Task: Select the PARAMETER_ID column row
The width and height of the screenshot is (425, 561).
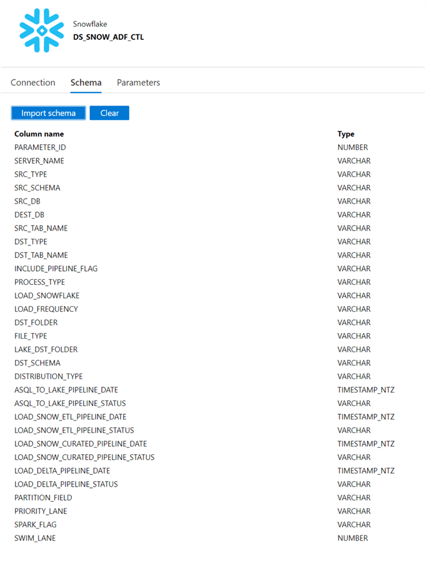Action: pos(40,147)
